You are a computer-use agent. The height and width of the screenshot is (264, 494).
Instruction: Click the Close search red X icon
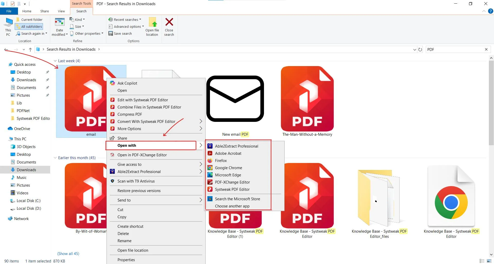tap(169, 22)
